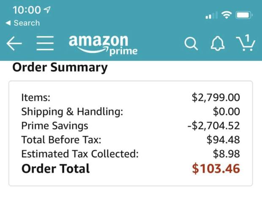Screen dimensions: 262x205
Task: Tap the Amazon Prime logo
Action: tap(104, 44)
